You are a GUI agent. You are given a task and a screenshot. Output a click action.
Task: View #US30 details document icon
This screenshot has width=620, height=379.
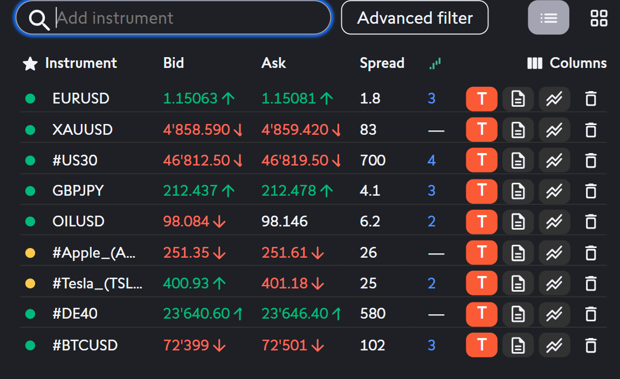coord(518,160)
